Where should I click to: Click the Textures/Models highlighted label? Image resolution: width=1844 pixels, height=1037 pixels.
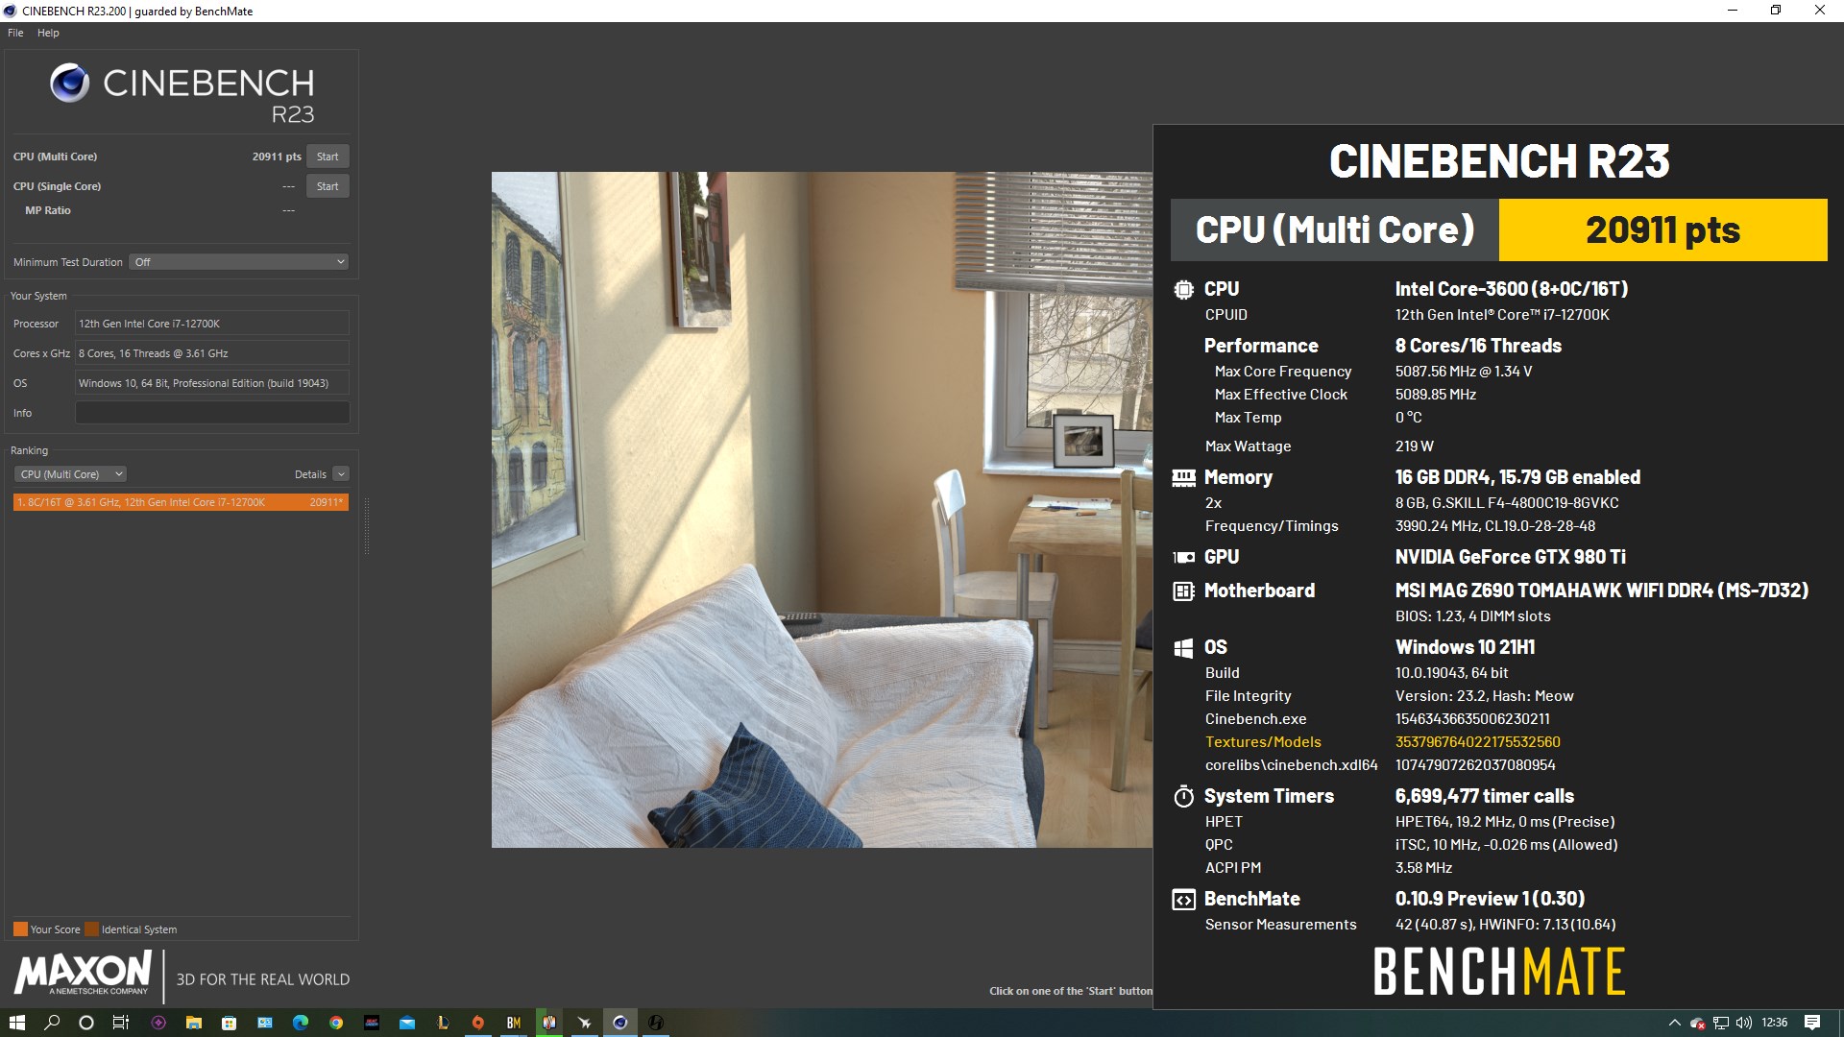pos(1263,742)
